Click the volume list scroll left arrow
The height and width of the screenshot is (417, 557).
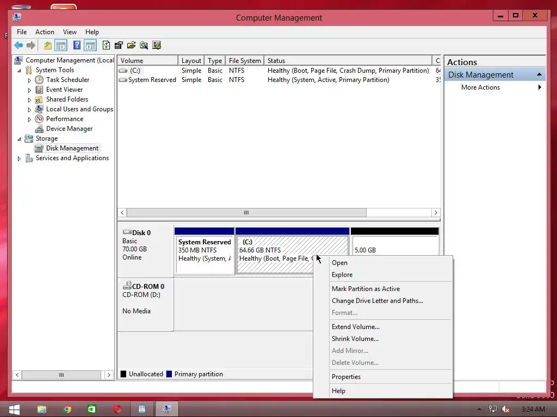122,212
